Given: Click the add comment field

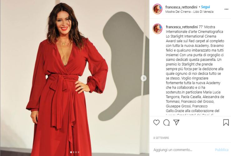Looking at the screenshot, I should 183,150.
